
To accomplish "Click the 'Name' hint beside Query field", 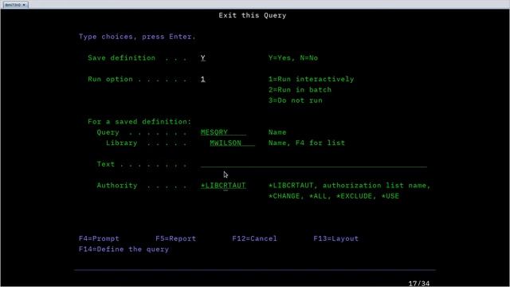I will [x=277, y=132].
